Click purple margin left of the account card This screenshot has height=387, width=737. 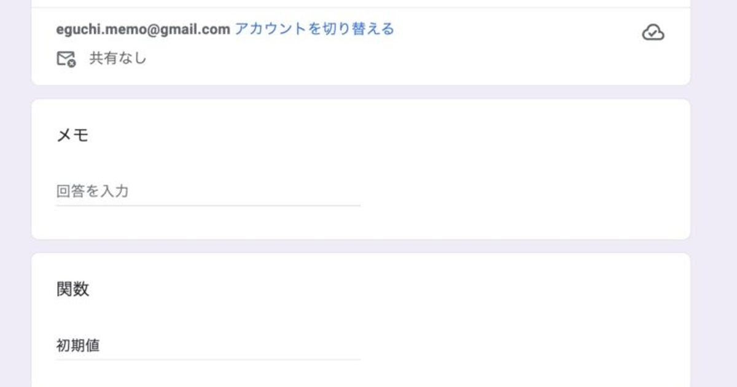click(15, 43)
